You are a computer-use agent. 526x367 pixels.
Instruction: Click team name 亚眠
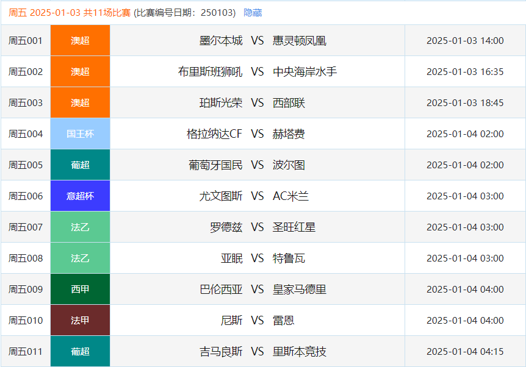[231, 258]
